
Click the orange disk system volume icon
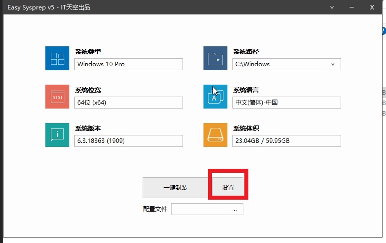pyautogui.click(x=215, y=134)
